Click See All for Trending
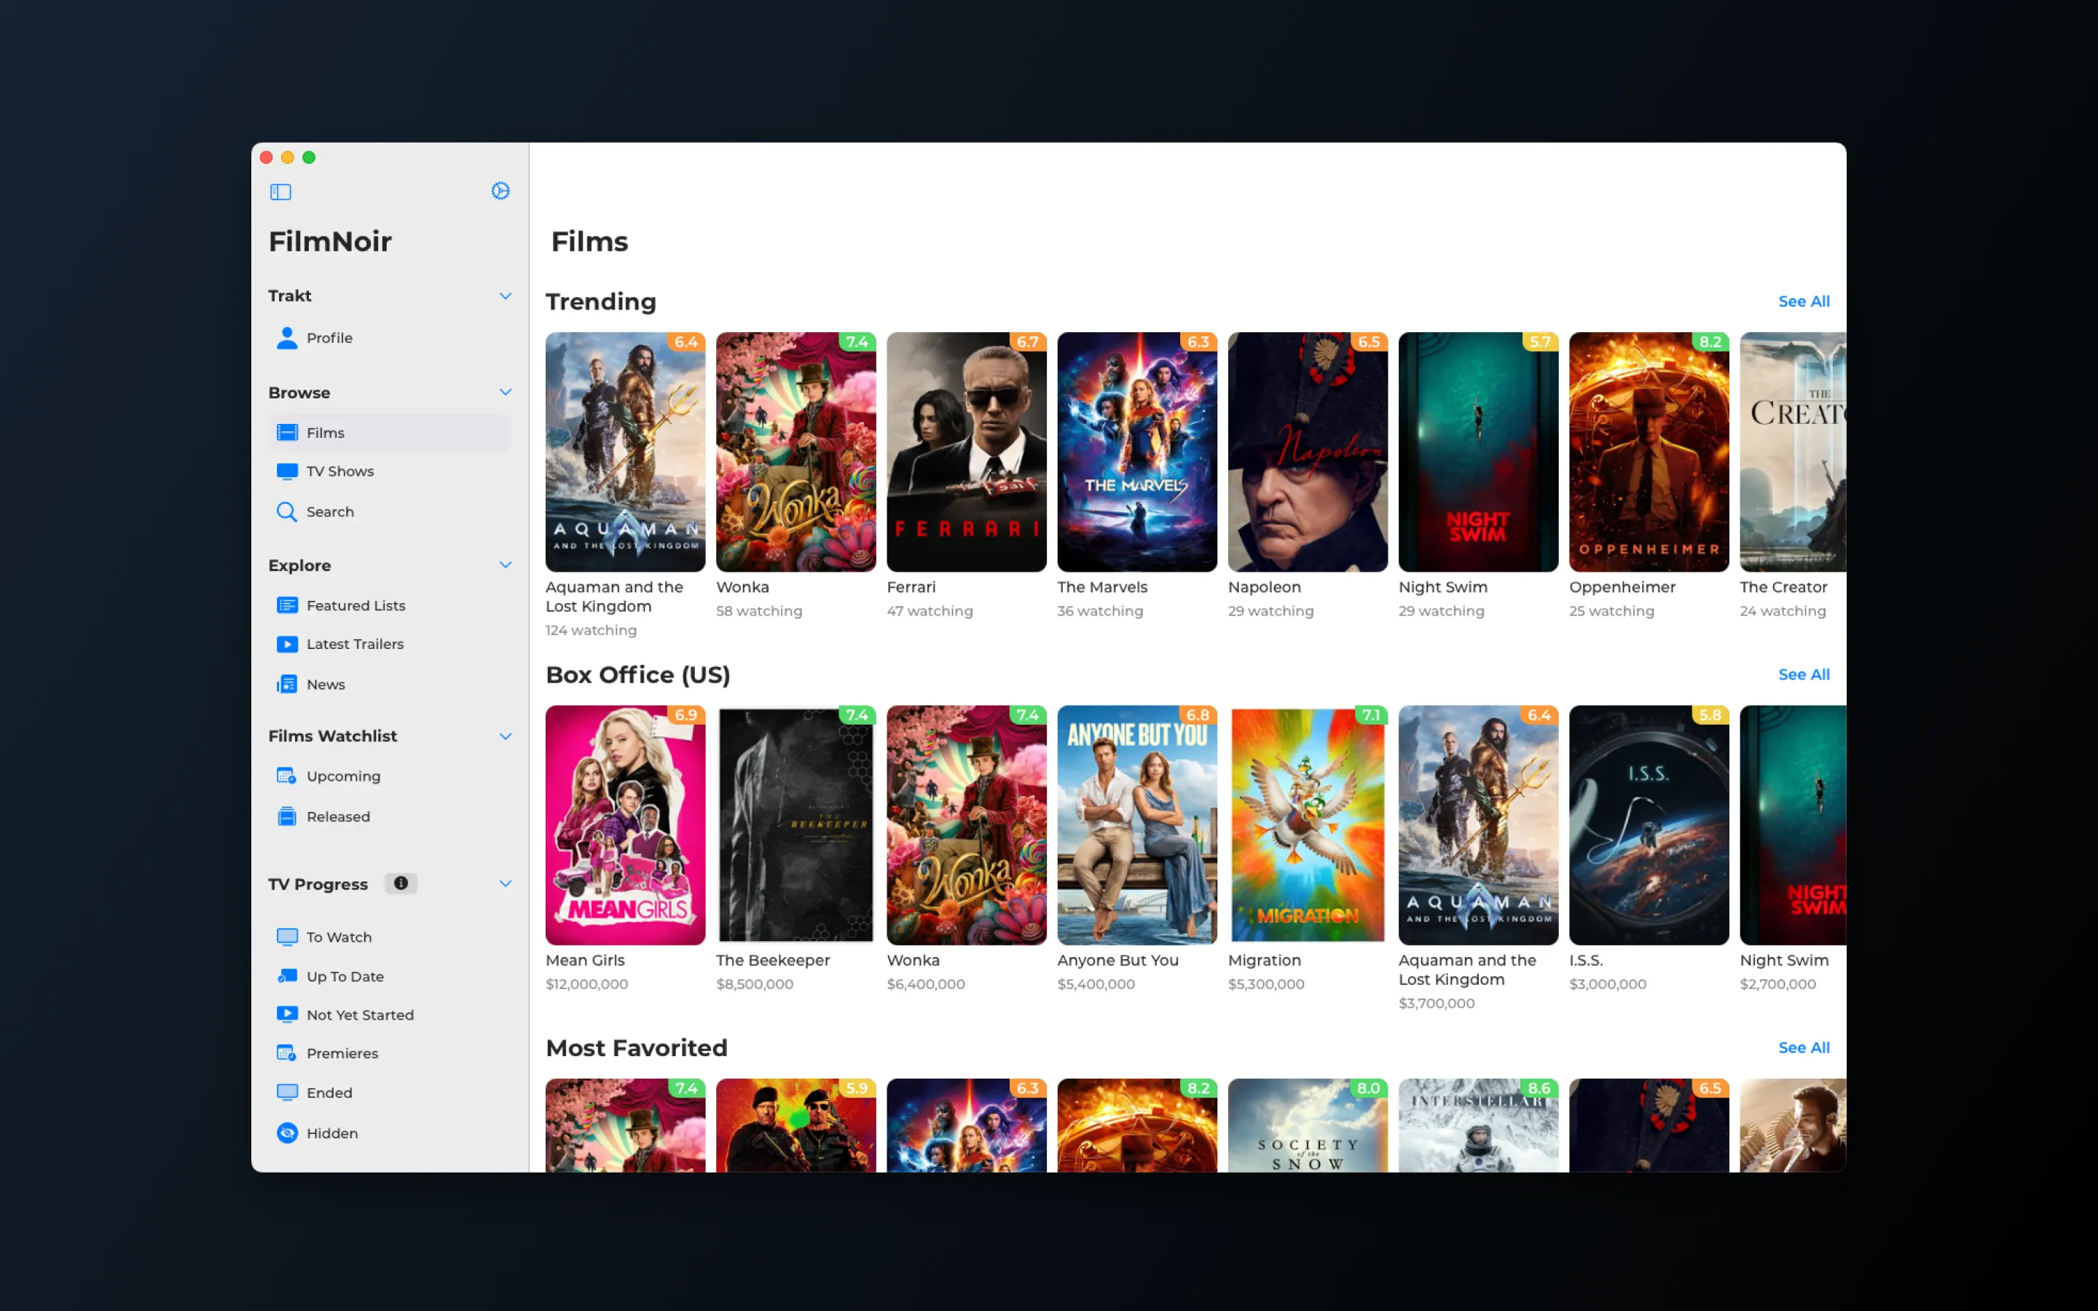The width and height of the screenshot is (2098, 1311). 1803,301
